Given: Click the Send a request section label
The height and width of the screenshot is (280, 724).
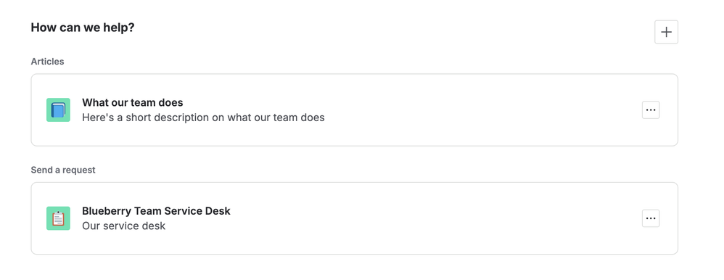Looking at the screenshot, I should 63,170.
